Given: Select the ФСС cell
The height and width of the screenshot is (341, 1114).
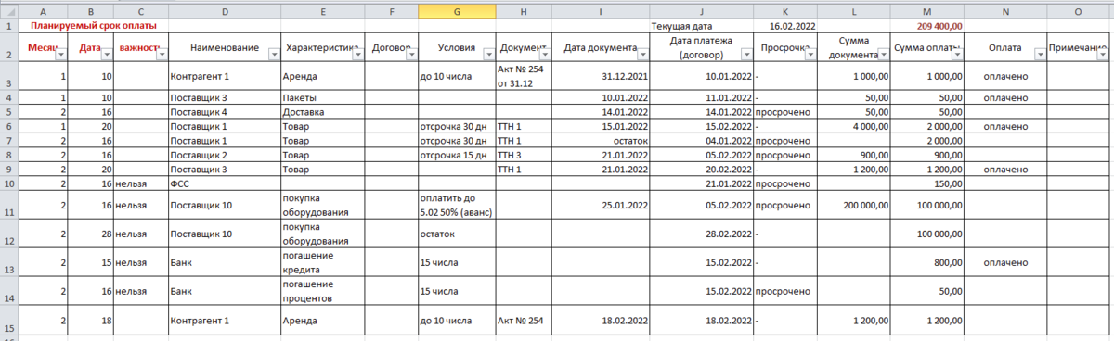Looking at the screenshot, I should click(224, 183).
